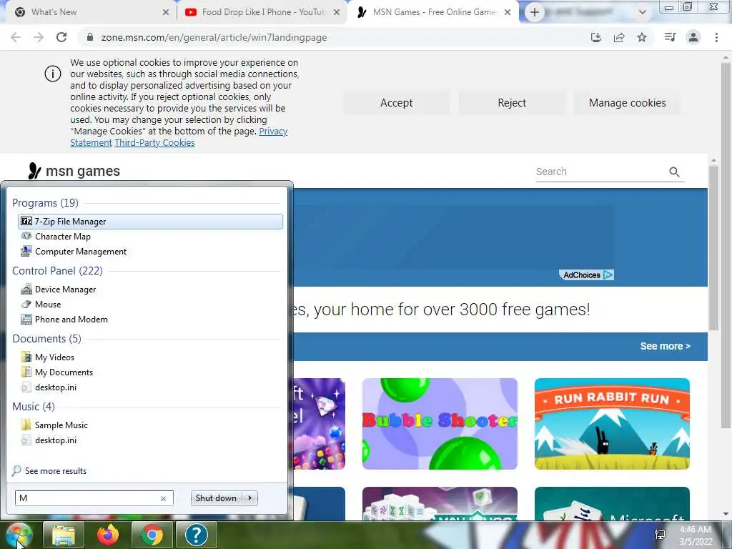The image size is (732, 549).
Task: Reject optional cookies
Action: [512, 103]
